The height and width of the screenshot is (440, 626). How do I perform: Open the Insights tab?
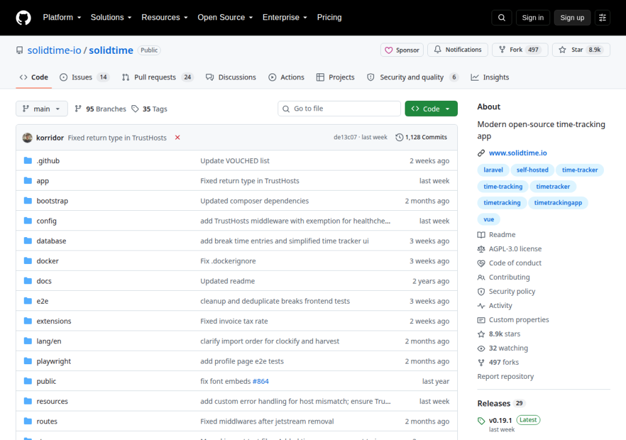pyautogui.click(x=490, y=77)
